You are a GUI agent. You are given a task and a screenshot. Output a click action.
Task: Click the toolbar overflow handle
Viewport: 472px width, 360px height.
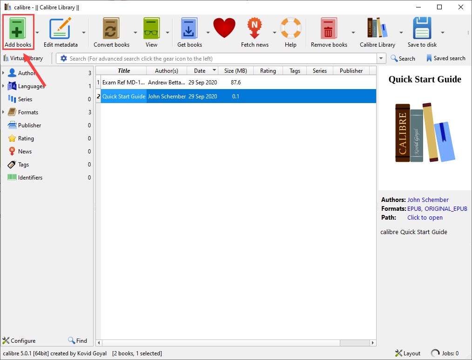pyautogui.click(x=468, y=32)
